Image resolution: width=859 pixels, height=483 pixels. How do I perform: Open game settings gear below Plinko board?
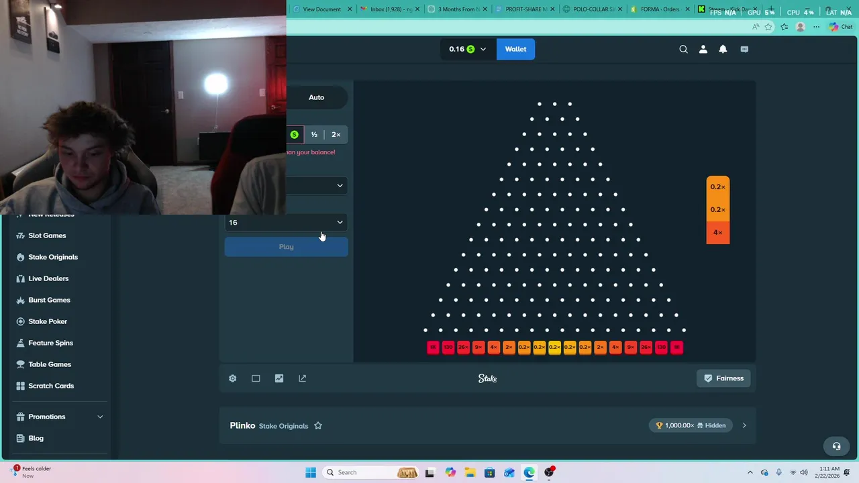233,378
